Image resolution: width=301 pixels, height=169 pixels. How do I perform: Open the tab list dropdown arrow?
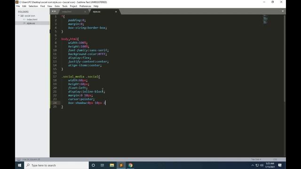tap(283, 11)
